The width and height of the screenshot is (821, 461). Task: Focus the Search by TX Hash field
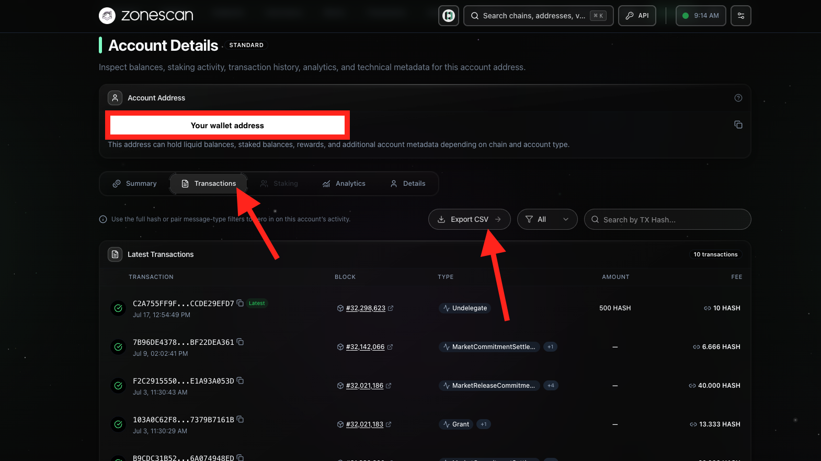[x=667, y=219]
